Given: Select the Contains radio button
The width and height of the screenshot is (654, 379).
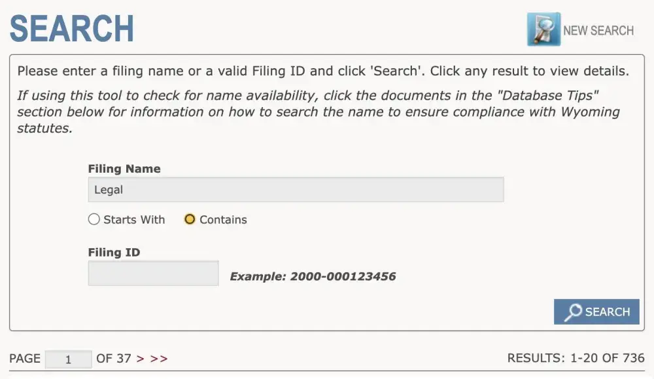Looking at the screenshot, I should click(190, 220).
